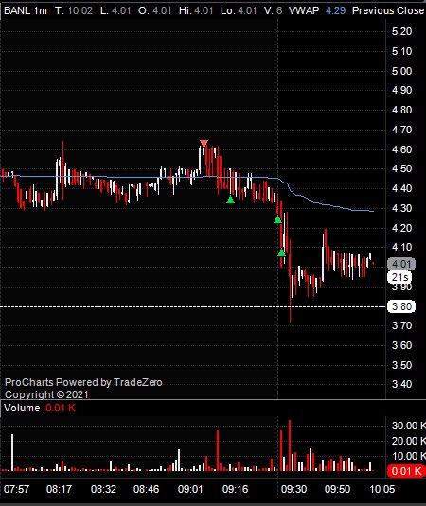Click the red 0.01 K volume value
This screenshot has width=426, height=506.
pos(61,408)
